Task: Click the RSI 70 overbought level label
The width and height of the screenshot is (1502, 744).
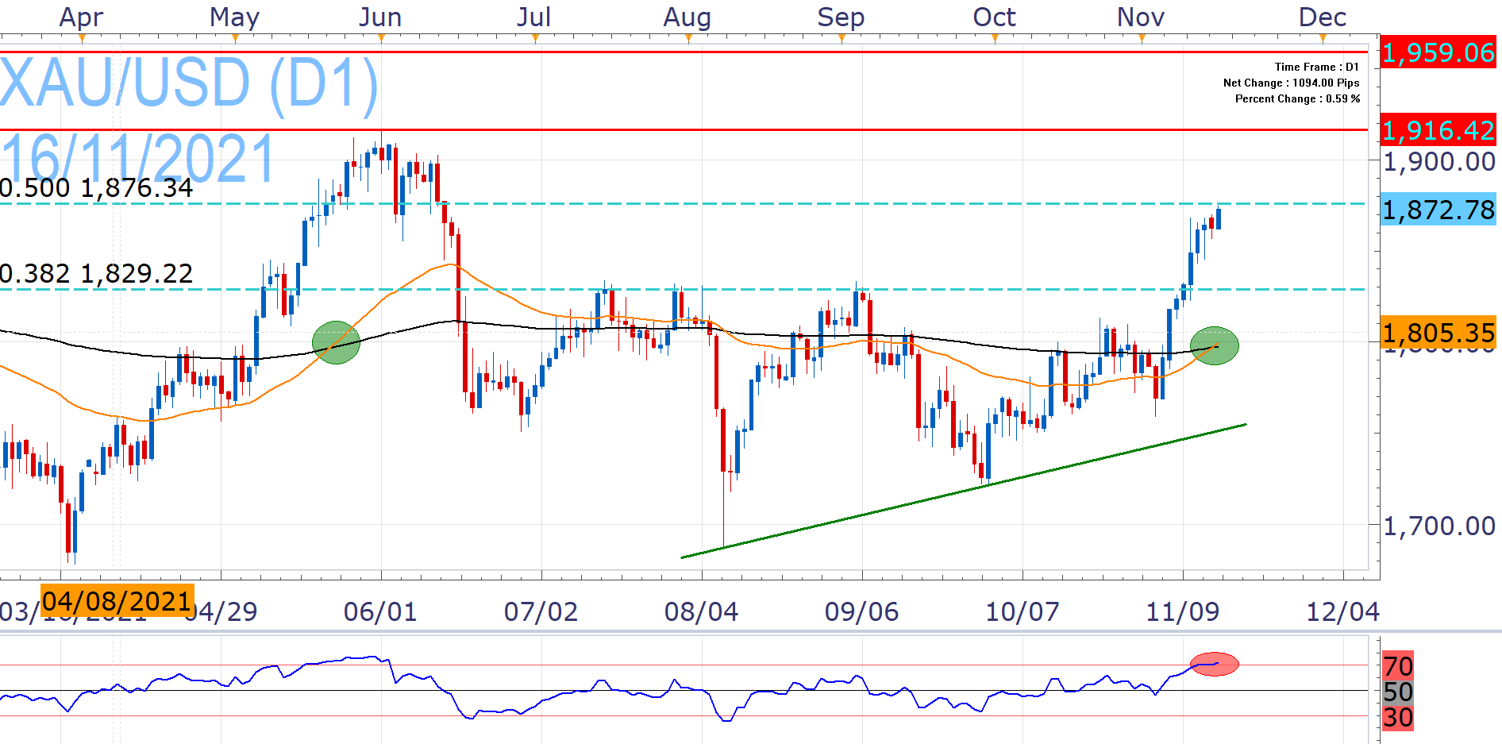Action: (1397, 665)
